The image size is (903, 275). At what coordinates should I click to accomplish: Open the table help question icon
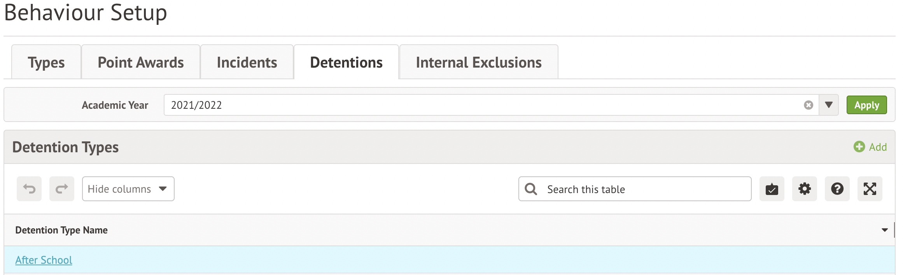click(x=837, y=189)
